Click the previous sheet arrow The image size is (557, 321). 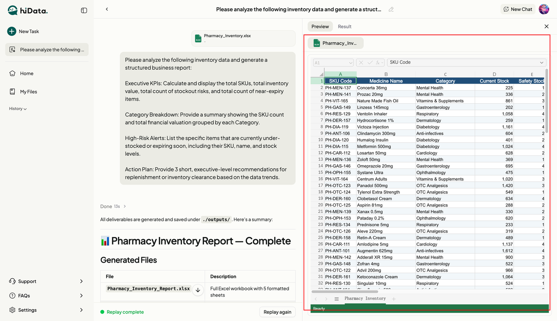point(316,299)
